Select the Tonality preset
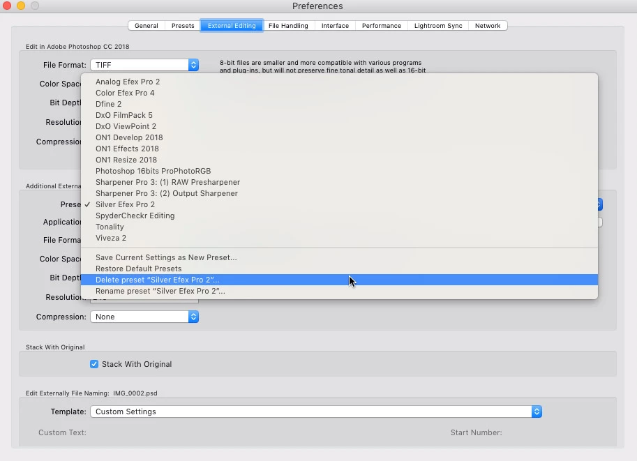 [339, 227]
